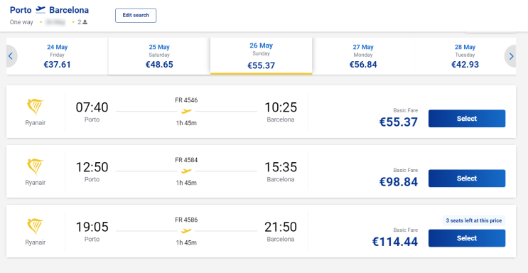Screen dimensions: 528x273
Task: Choose the 27 May Monday date tab
Action: pos(363,56)
